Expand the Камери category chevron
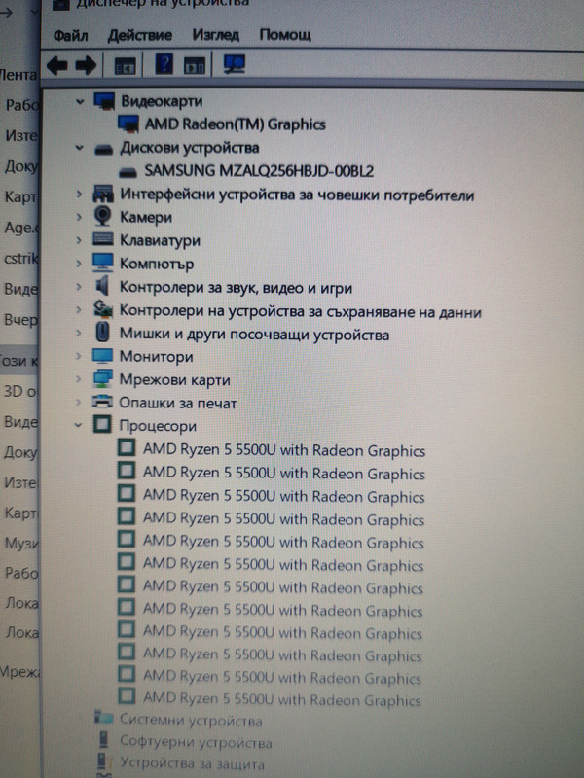 coord(79,216)
